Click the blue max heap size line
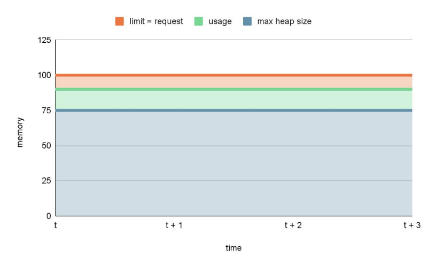 point(233,110)
